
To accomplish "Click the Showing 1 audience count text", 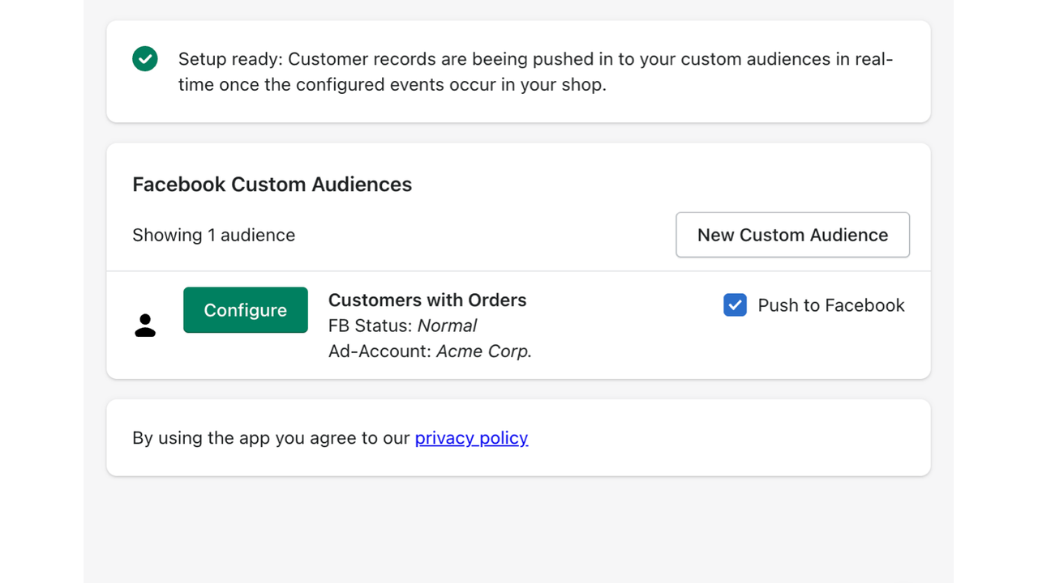I will click(x=213, y=236).
